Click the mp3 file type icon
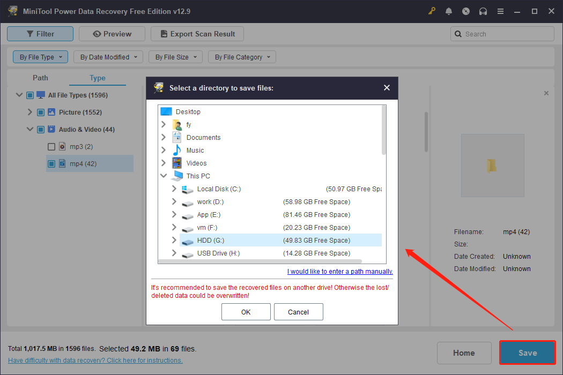The height and width of the screenshot is (375, 563). pos(63,146)
